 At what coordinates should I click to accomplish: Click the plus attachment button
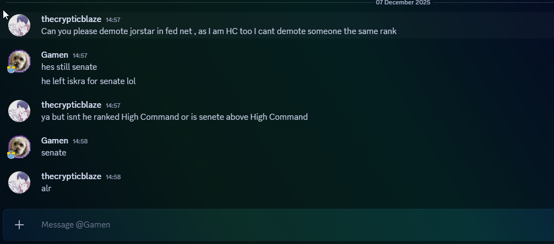tap(19, 225)
